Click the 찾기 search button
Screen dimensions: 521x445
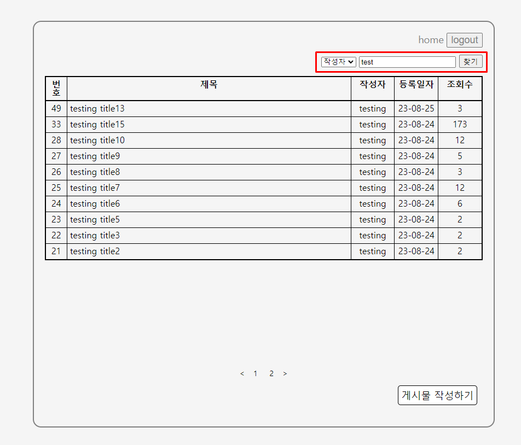[x=471, y=61]
